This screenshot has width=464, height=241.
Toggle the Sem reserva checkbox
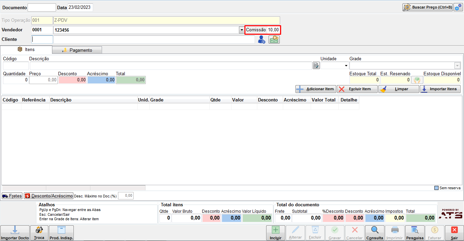pos(437,188)
